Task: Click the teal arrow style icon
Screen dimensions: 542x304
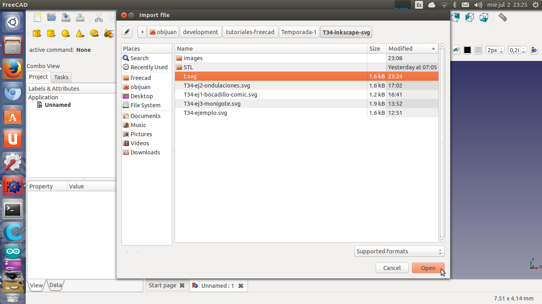Action: click(456, 50)
